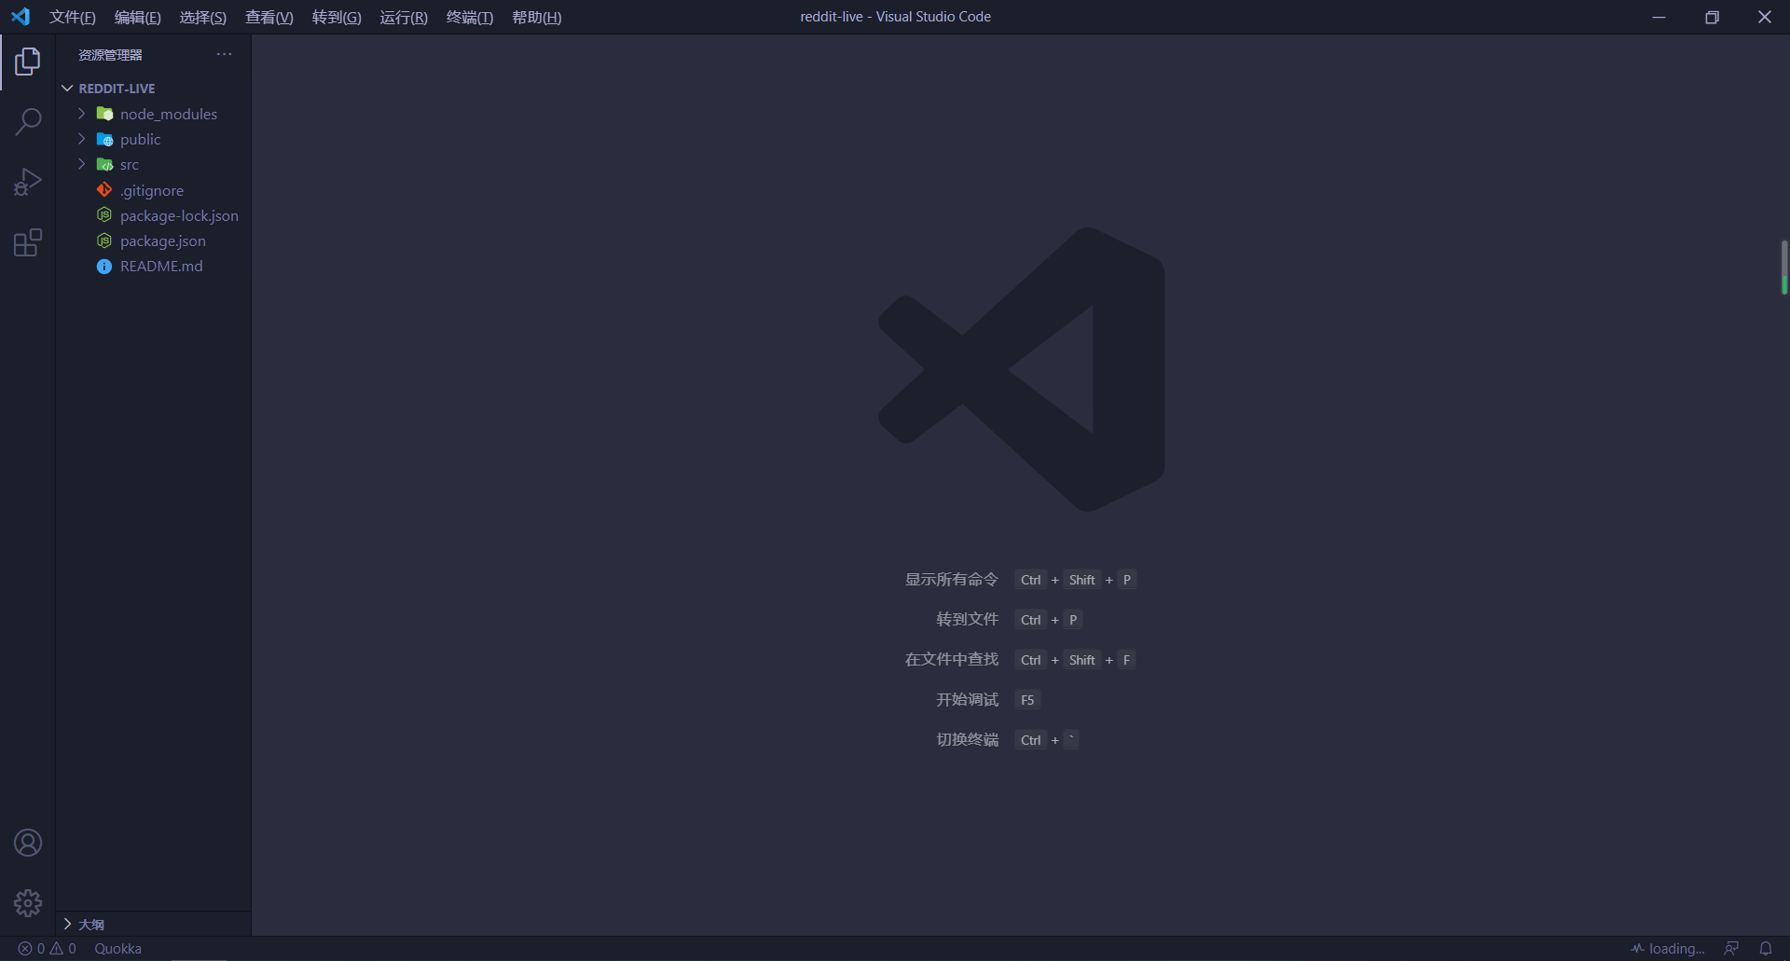Select the .gitignore file name
Screen dimensions: 1790x961
tap(152, 190)
